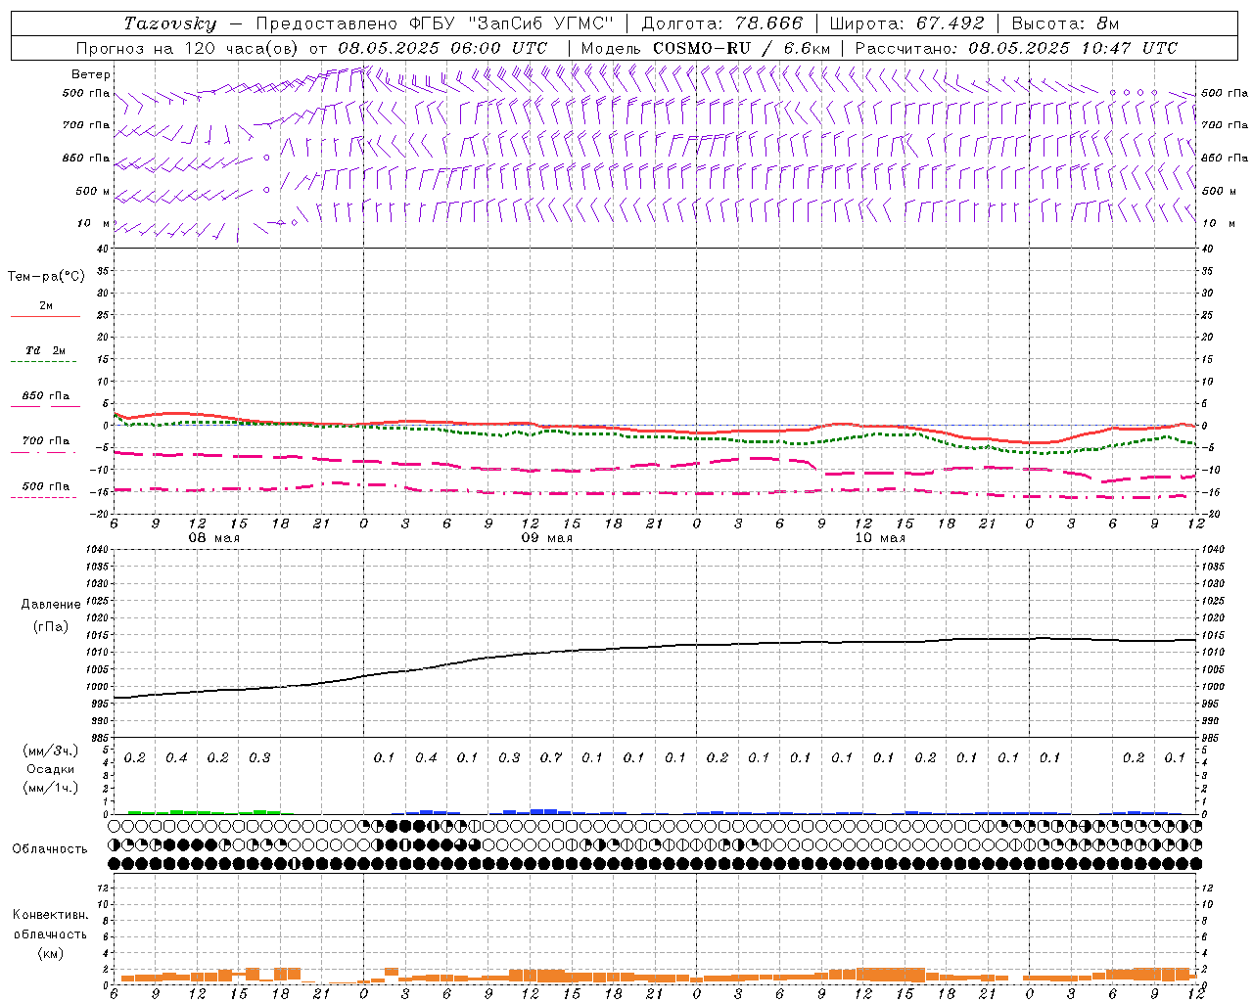Screen dimensions: 1253x1002
Task: Click the "(мм/1ч.)" precipitation unit label
Action: 51,788
